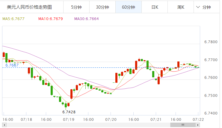Click the horizontal scrollbar thumb
The width and height of the screenshot is (222, 128).
(x=182, y=125)
